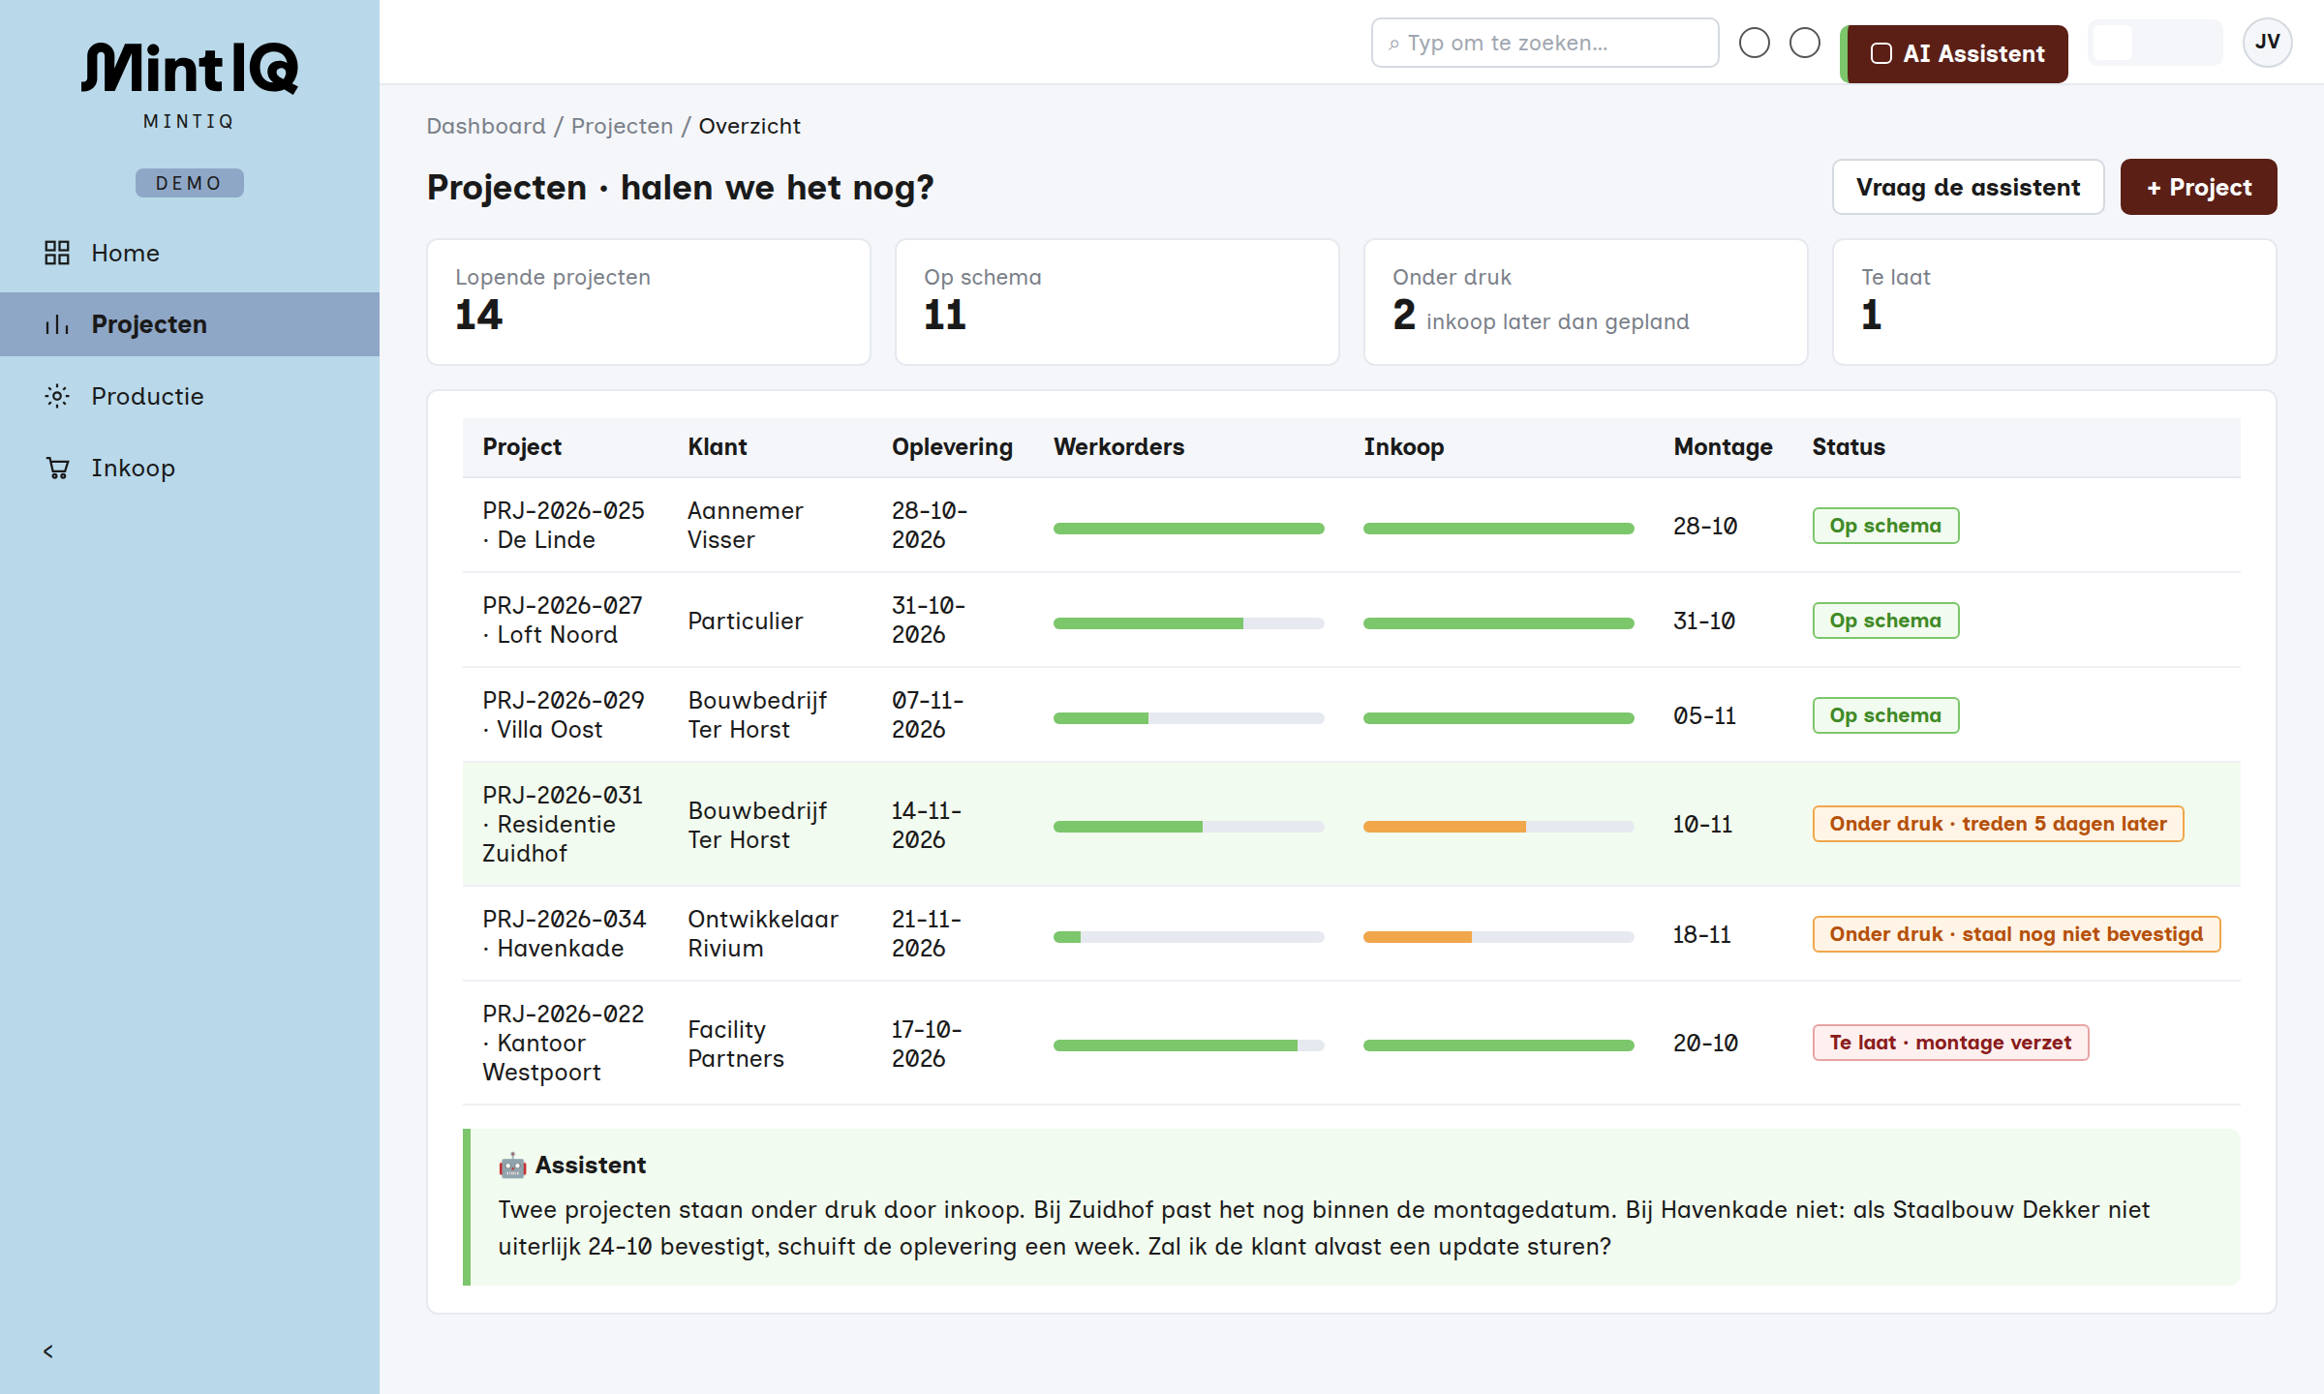
Task: Click the MintIQ logo
Action: (x=189, y=68)
